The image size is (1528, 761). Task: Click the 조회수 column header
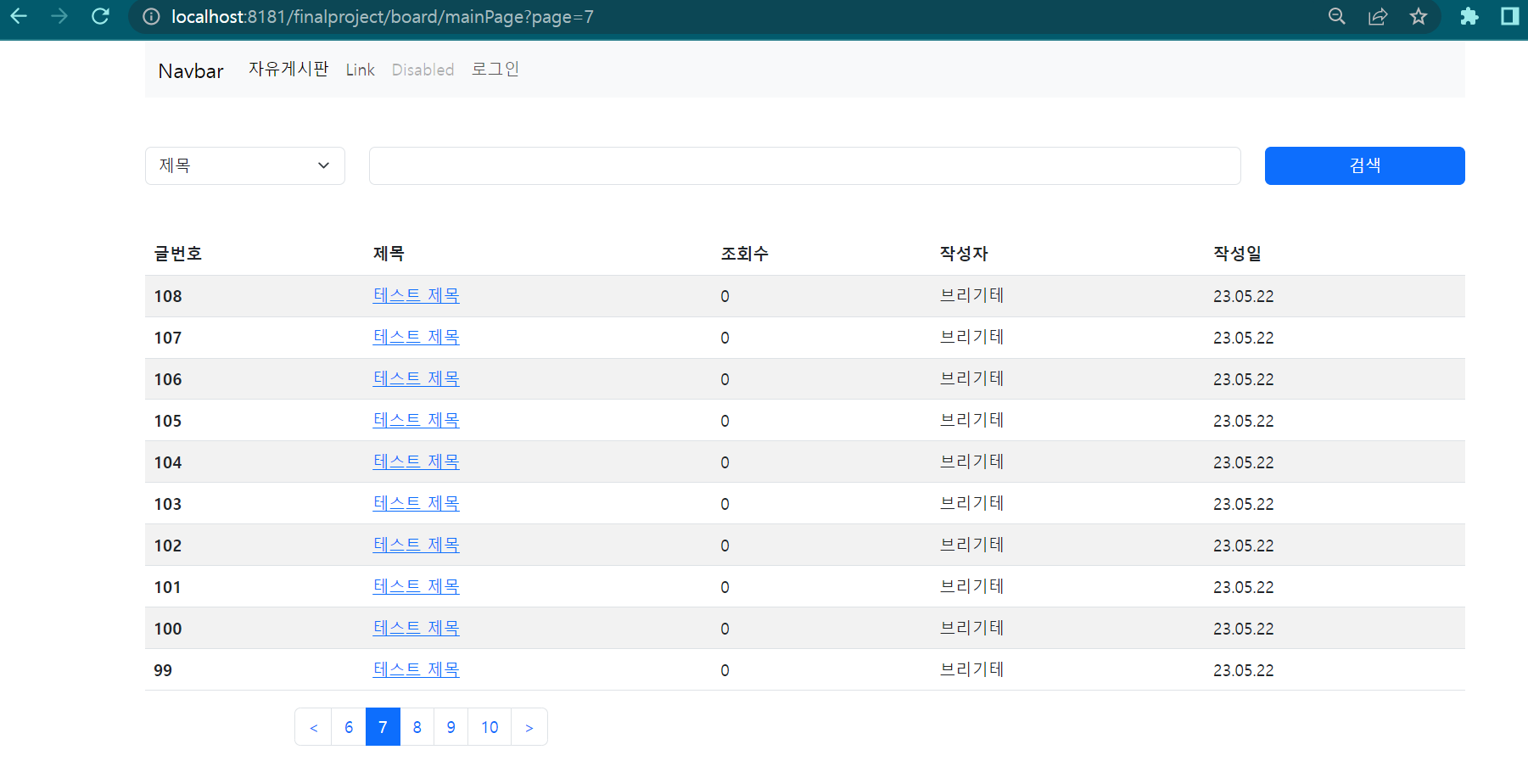(x=745, y=254)
